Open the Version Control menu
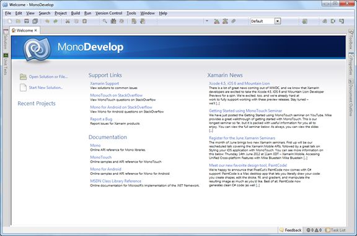This screenshot has width=357, height=236. pos(108,13)
